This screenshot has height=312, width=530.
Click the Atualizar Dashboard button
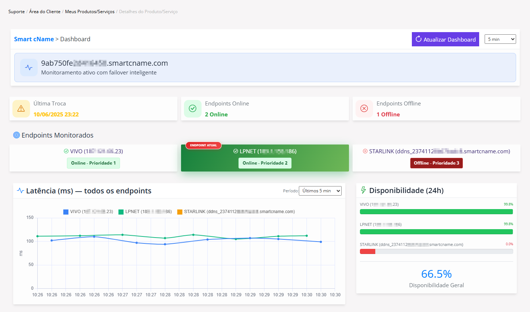click(445, 39)
